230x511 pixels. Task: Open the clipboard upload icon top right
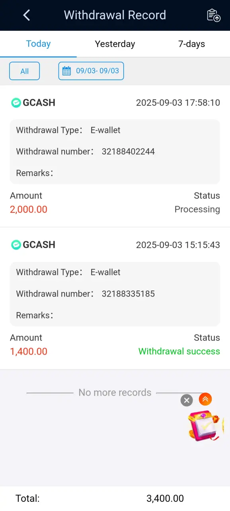(x=214, y=15)
